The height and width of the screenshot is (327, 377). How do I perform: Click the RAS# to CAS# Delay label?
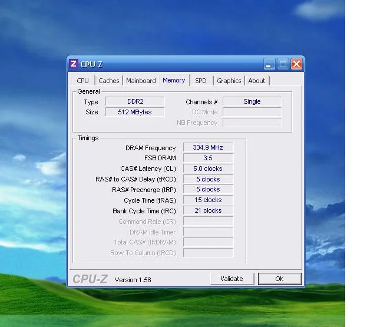[x=135, y=179]
